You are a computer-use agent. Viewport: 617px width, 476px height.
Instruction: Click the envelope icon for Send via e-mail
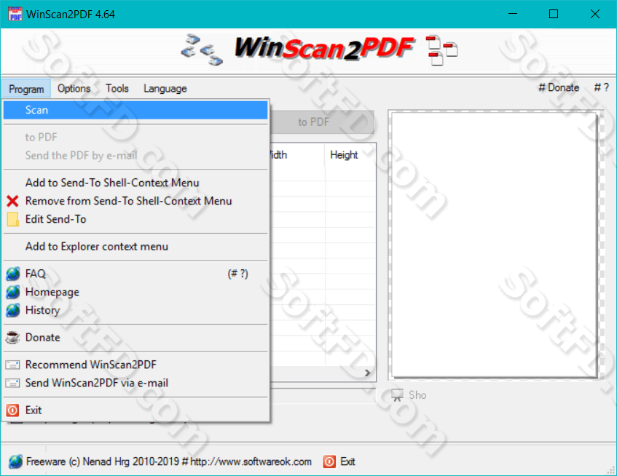tap(12, 383)
